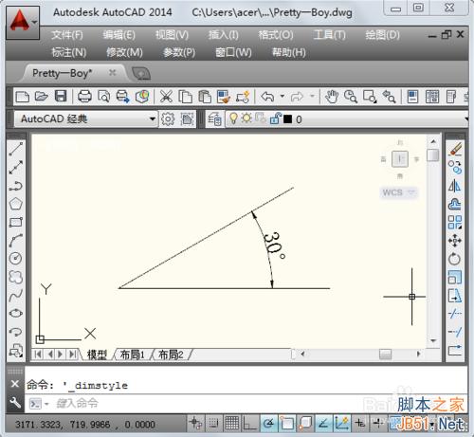The image size is (474, 437).
Task: Select the Stretch tool
Action: [x=455, y=296]
